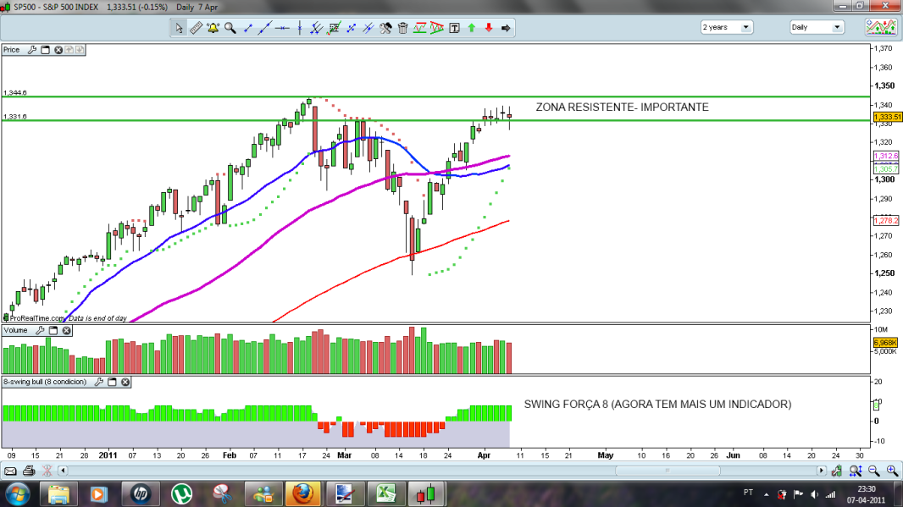903x507 pixels.
Task: Click the trash can delete objects icon
Action: (x=402, y=28)
